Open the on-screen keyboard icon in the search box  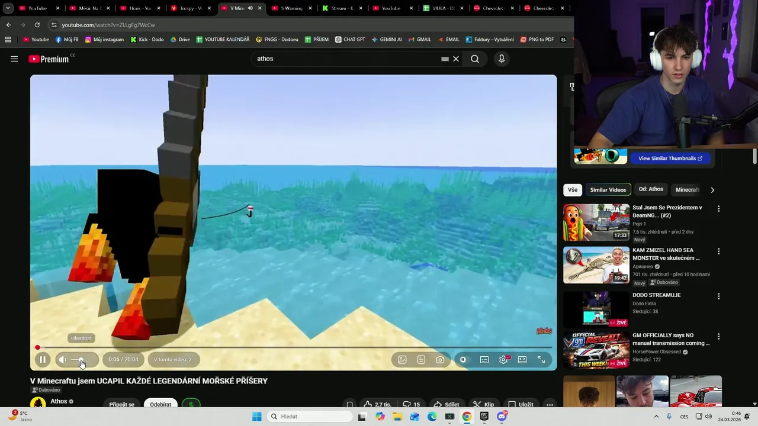pos(445,59)
